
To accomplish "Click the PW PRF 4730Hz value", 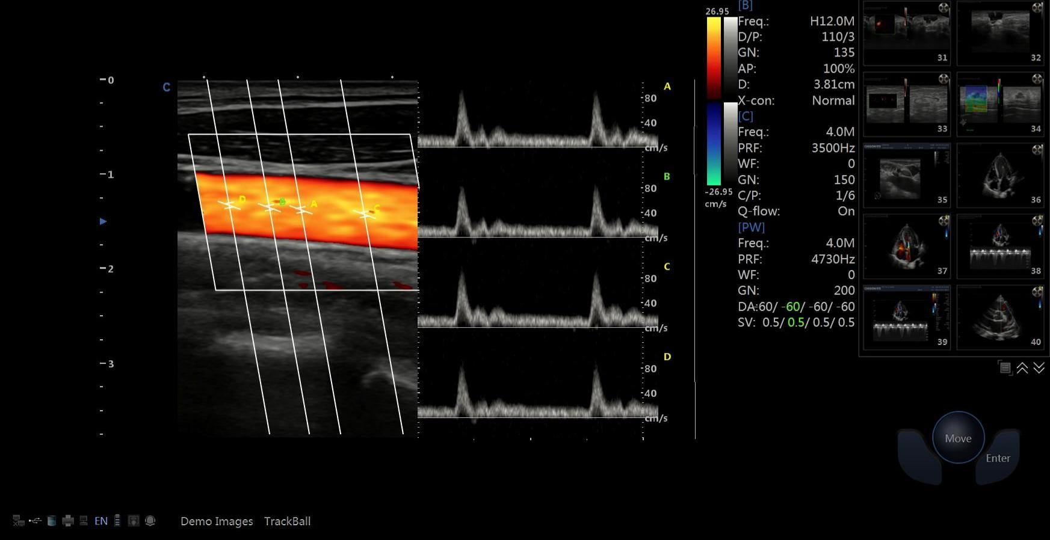I will 833,259.
